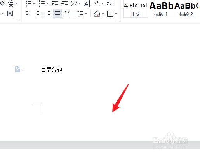The image size is (200, 154).
Task: Align text right
Action: [x=48, y=14]
